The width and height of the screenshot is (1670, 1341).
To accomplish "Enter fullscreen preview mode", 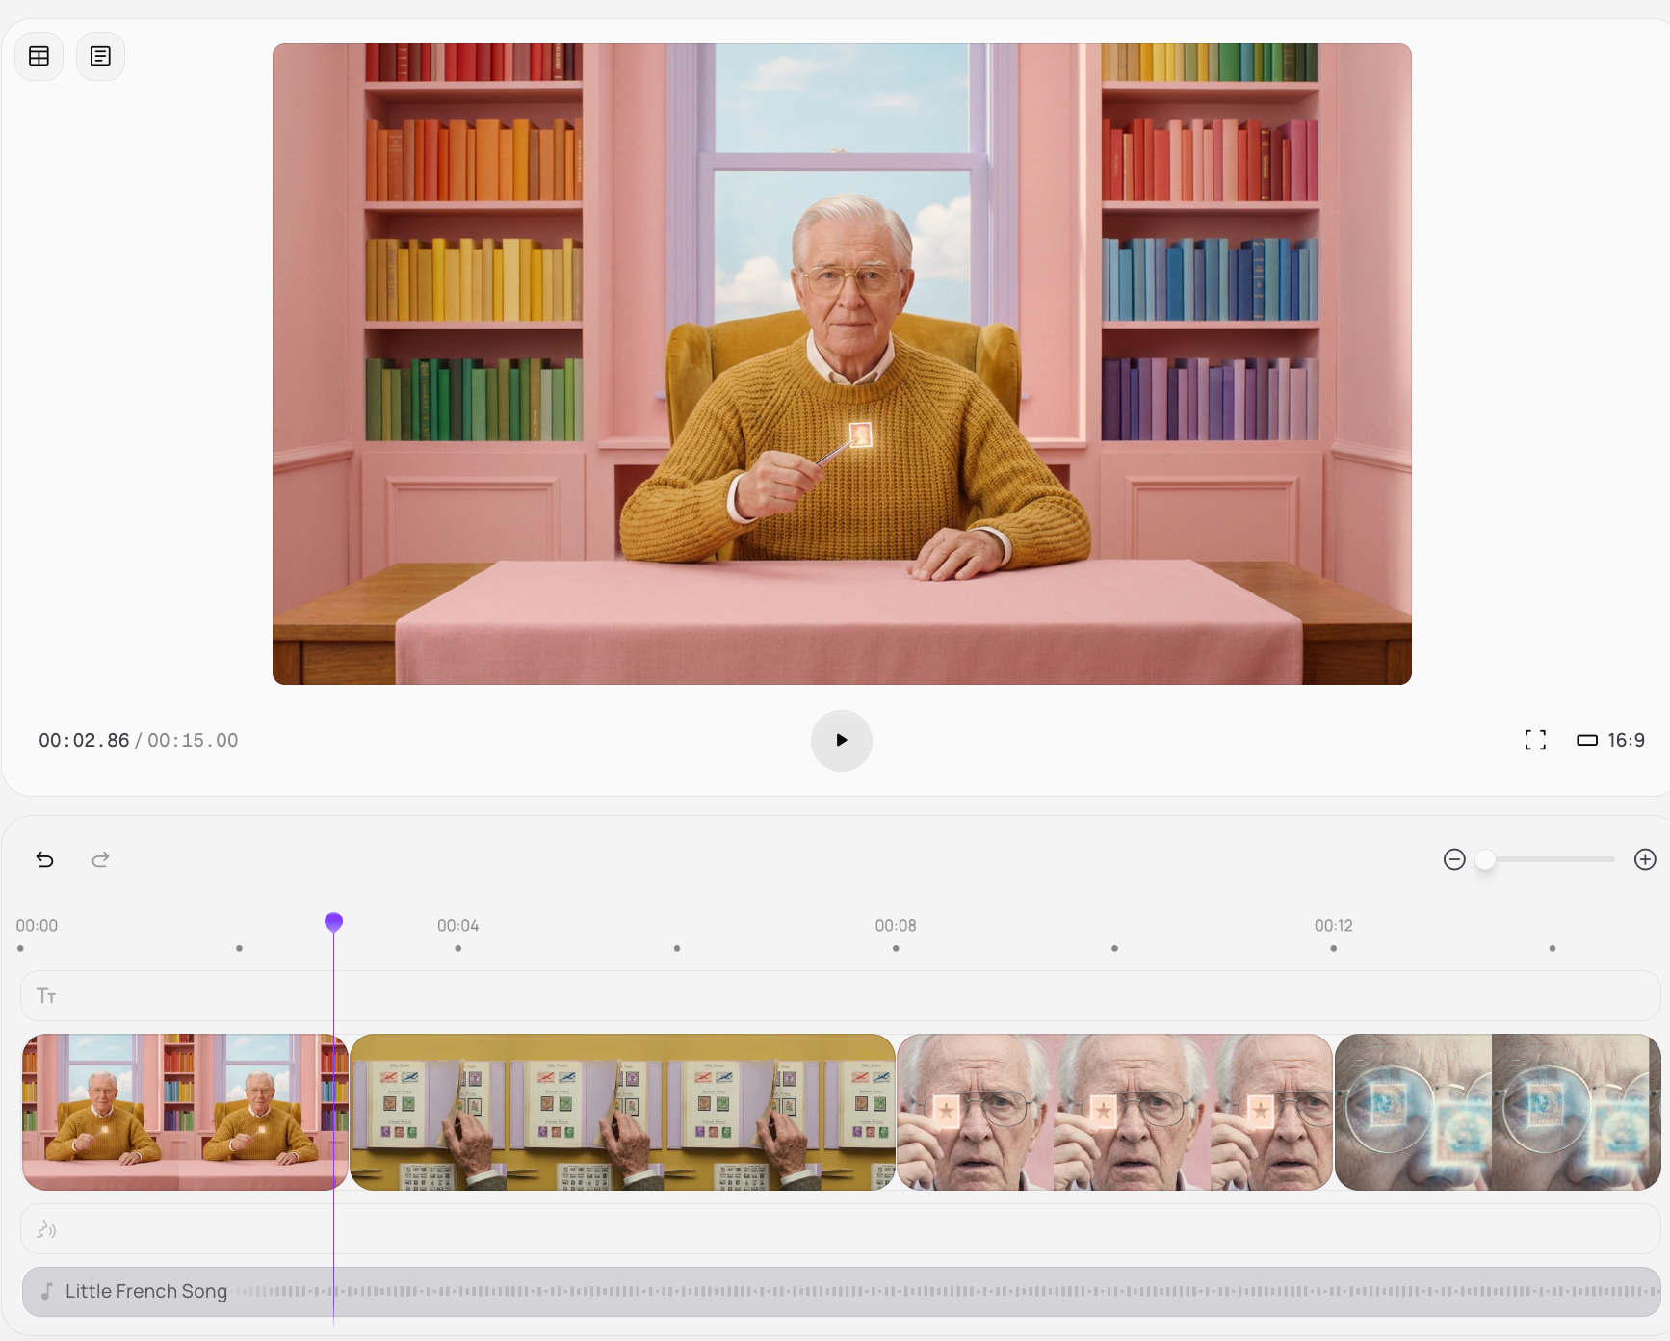I will pyautogui.click(x=1535, y=740).
